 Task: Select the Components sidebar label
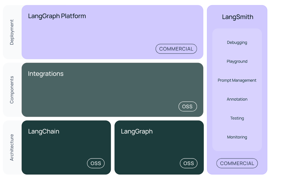pos(12,89)
